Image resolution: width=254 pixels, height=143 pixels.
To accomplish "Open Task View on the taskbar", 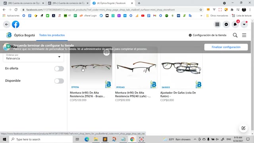I will (x=77, y=139).
